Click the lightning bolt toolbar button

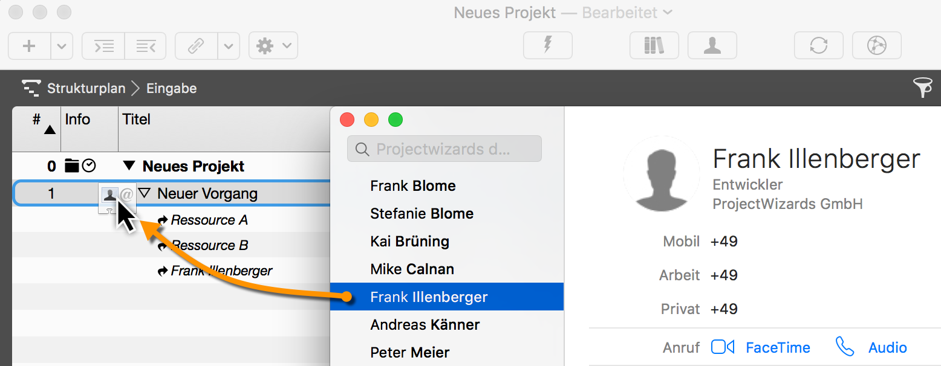pos(548,45)
